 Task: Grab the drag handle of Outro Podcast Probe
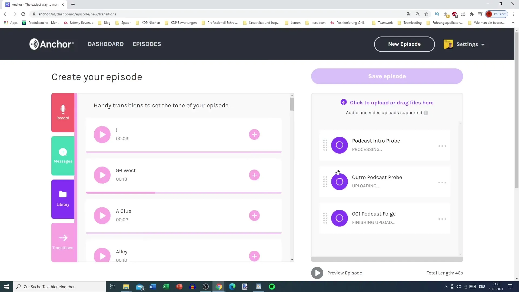[x=325, y=182]
